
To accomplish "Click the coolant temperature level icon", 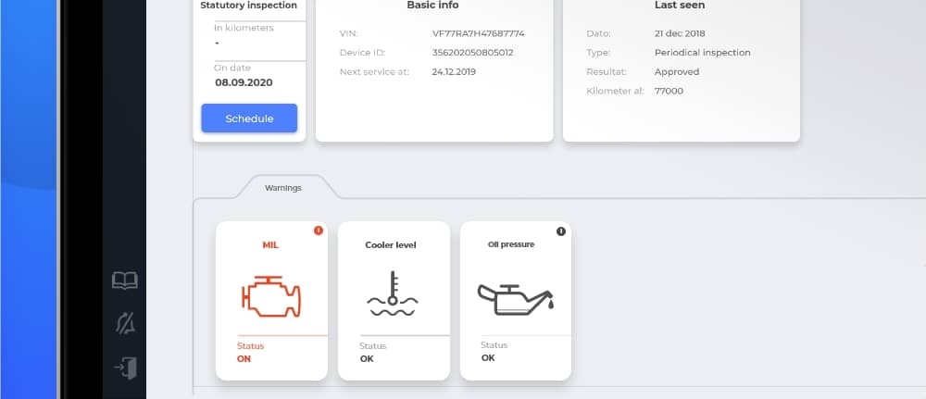I will (x=393, y=293).
